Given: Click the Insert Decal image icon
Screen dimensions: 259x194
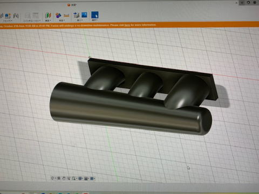Looking at the screenshot, I should pos(84,15).
